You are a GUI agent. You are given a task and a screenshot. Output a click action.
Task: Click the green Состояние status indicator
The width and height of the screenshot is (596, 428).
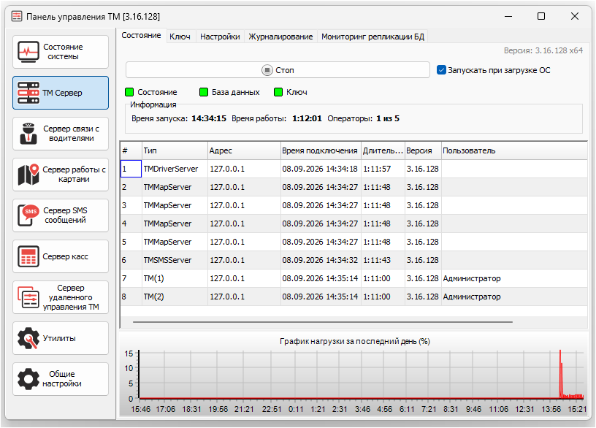[129, 92]
